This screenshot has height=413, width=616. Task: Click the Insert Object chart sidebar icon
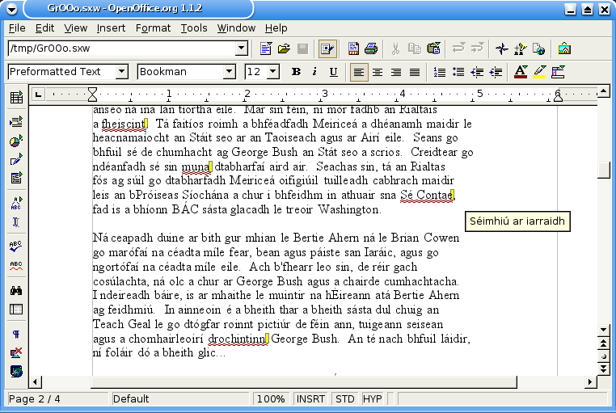click(x=16, y=141)
